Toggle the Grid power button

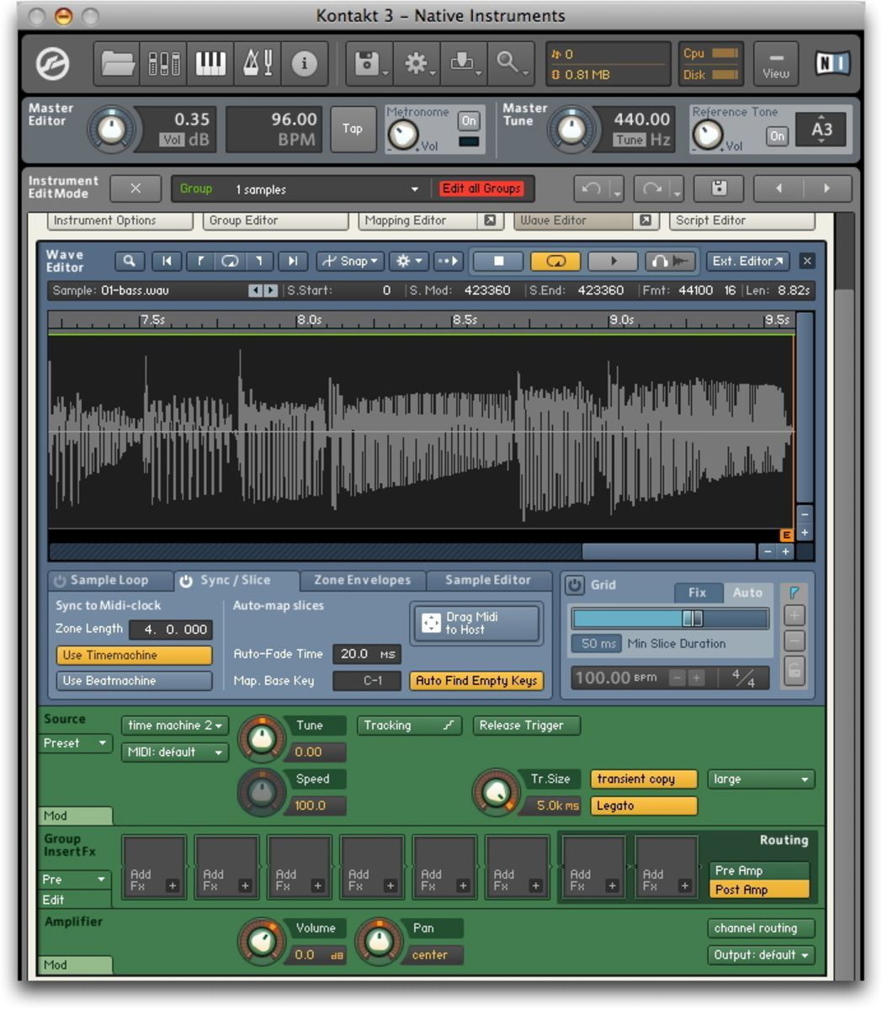(x=574, y=584)
